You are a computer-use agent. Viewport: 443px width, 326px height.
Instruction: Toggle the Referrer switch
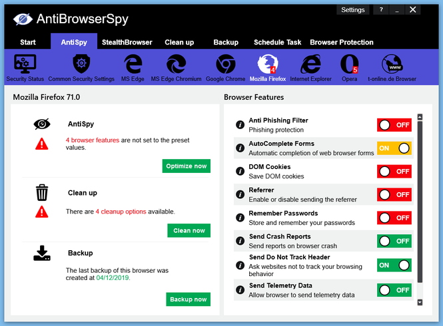(x=394, y=194)
